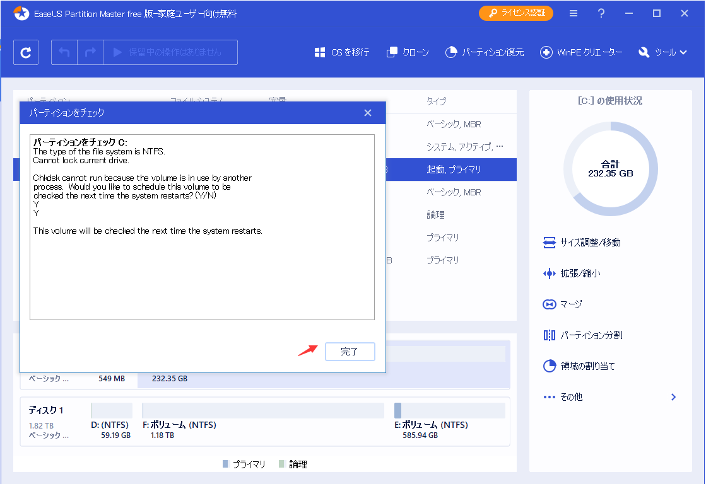Open the OSを移行 migration tool
This screenshot has height=484, width=706.
click(342, 52)
